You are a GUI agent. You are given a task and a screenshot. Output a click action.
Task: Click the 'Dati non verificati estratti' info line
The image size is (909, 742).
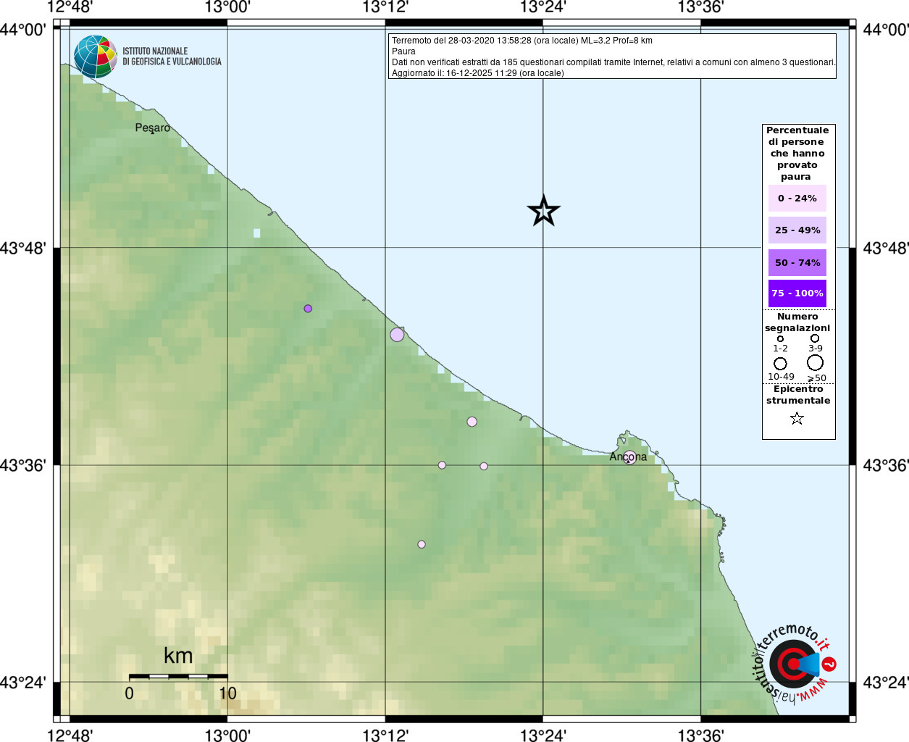[613, 62]
